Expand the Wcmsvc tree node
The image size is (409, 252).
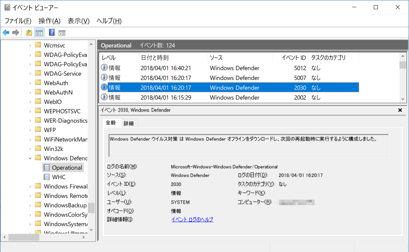(30, 45)
